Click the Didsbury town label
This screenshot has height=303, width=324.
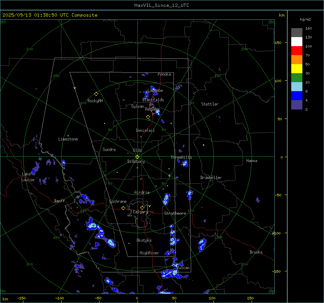pyautogui.click(x=136, y=161)
